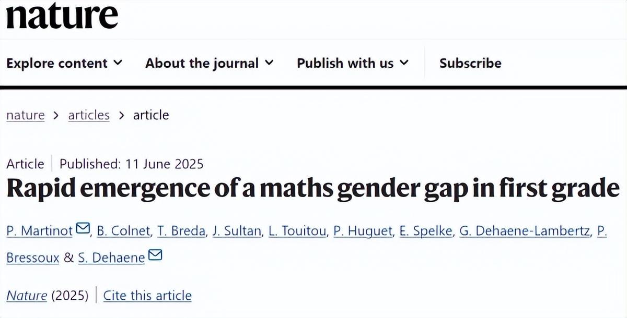
Task: Open author J. Sultan details
Action: click(x=237, y=230)
